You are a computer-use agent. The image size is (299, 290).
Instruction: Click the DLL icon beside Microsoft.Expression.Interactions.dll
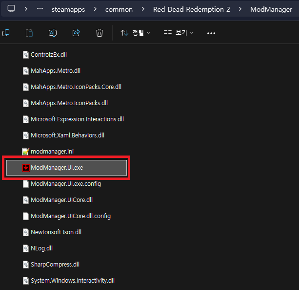[26, 119]
